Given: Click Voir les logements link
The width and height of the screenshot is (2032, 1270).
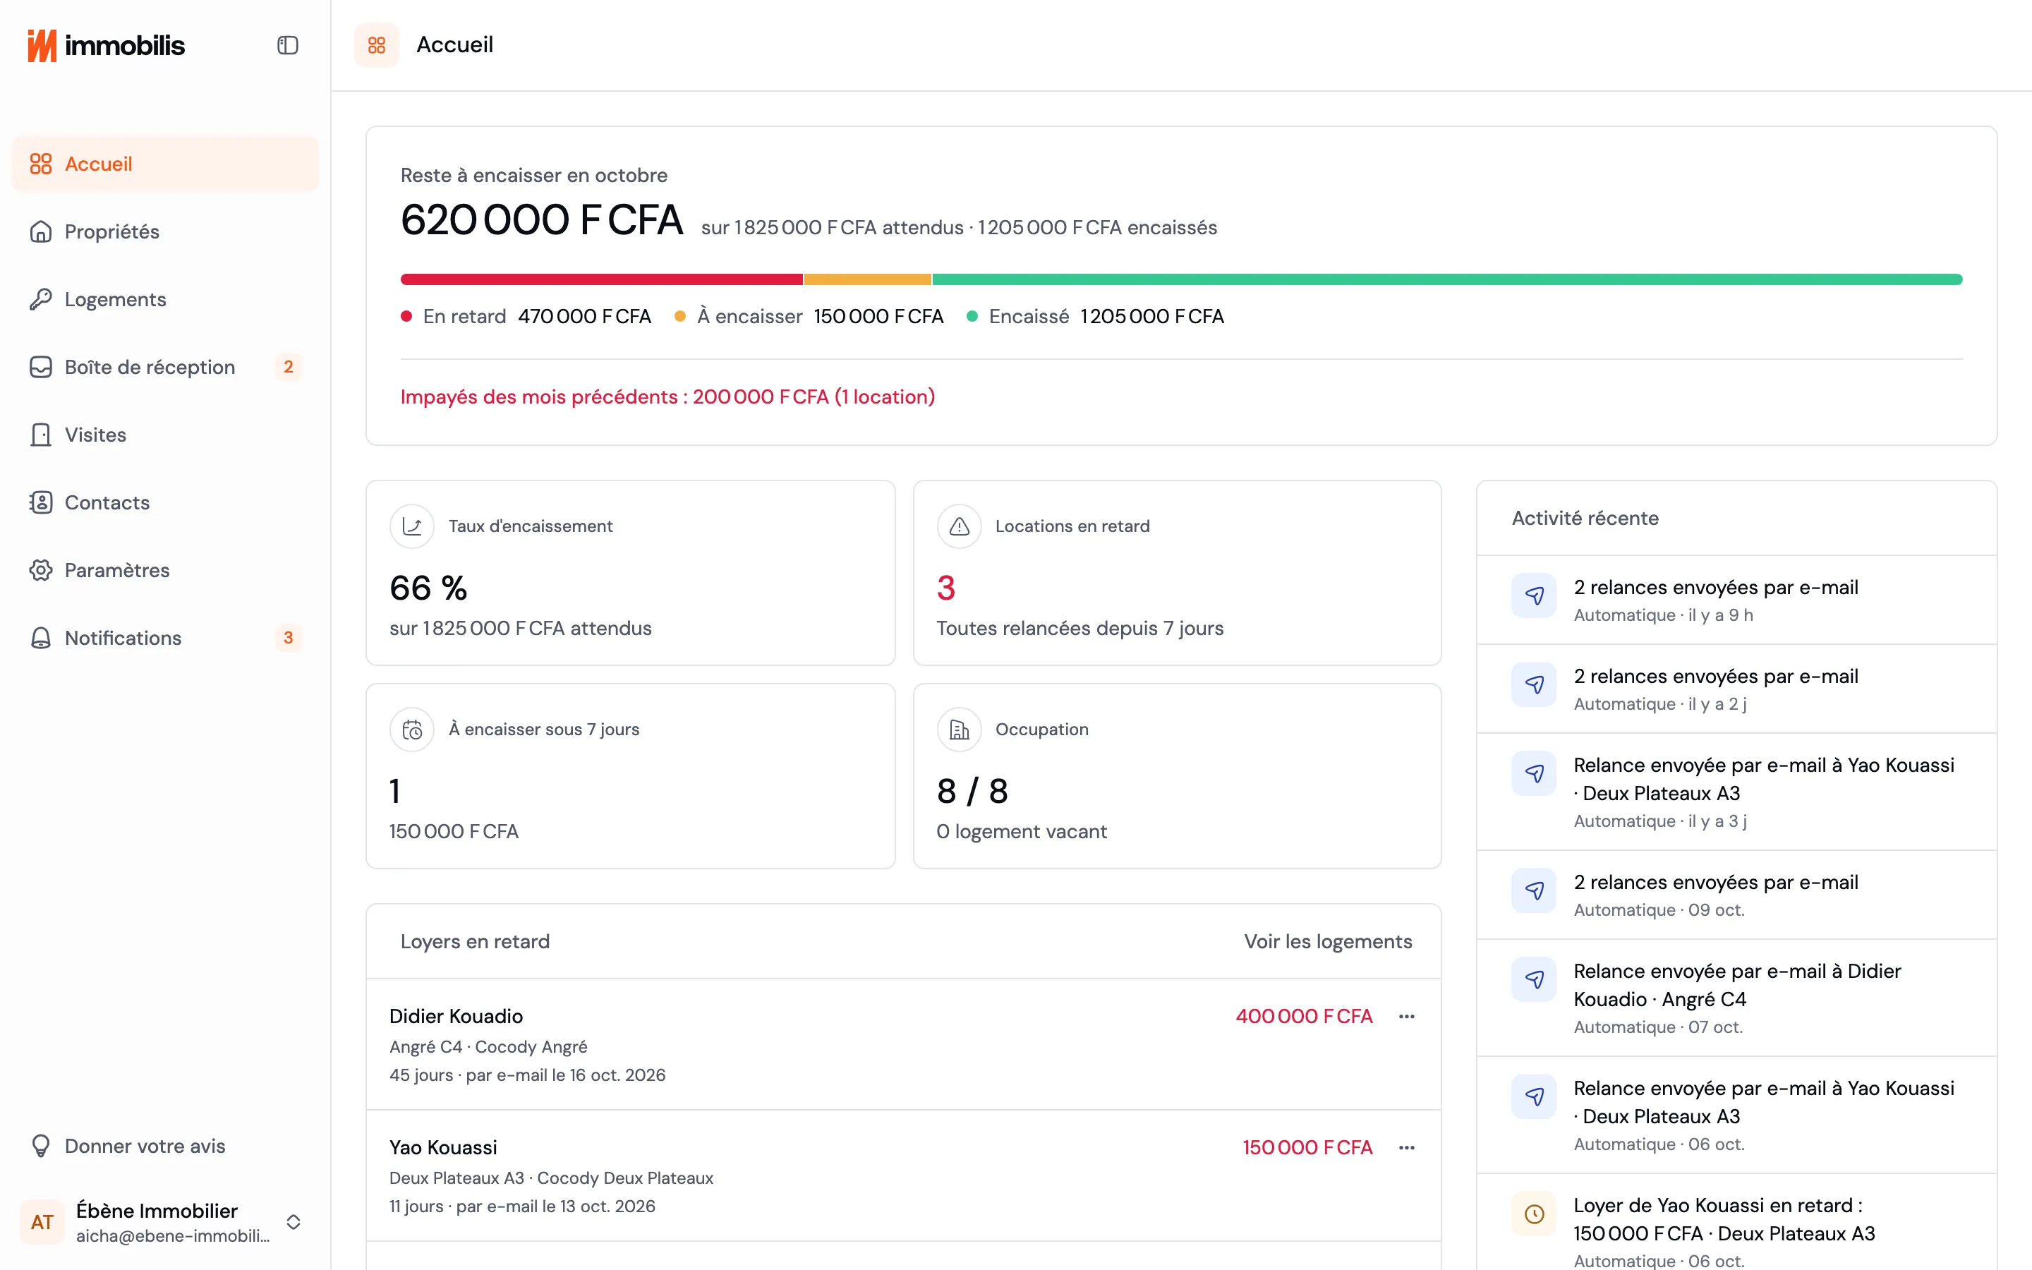Looking at the screenshot, I should 1328,942.
